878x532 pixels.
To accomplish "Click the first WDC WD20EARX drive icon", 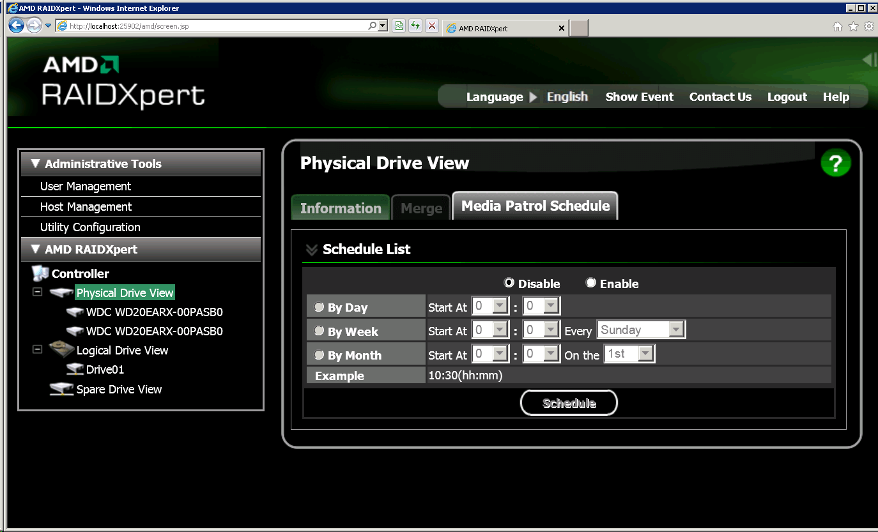I will 75,312.
